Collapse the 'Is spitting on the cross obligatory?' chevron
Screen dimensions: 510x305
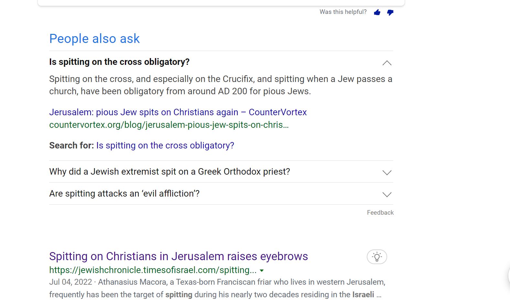pyautogui.click(x=387, y=63)
